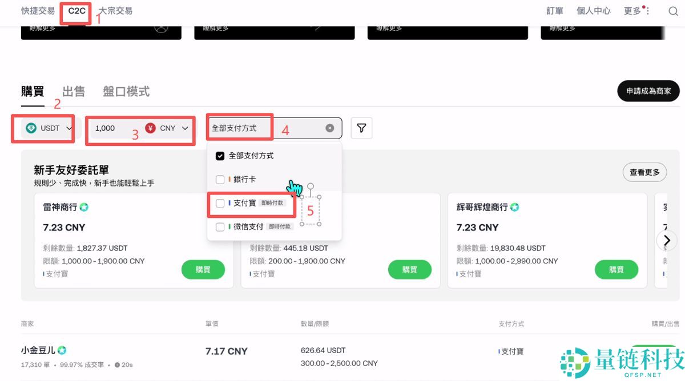Click 購買 button for 雷神商行 offer
This screenshot has height=381, width=685.
click(x=203, y=269)
